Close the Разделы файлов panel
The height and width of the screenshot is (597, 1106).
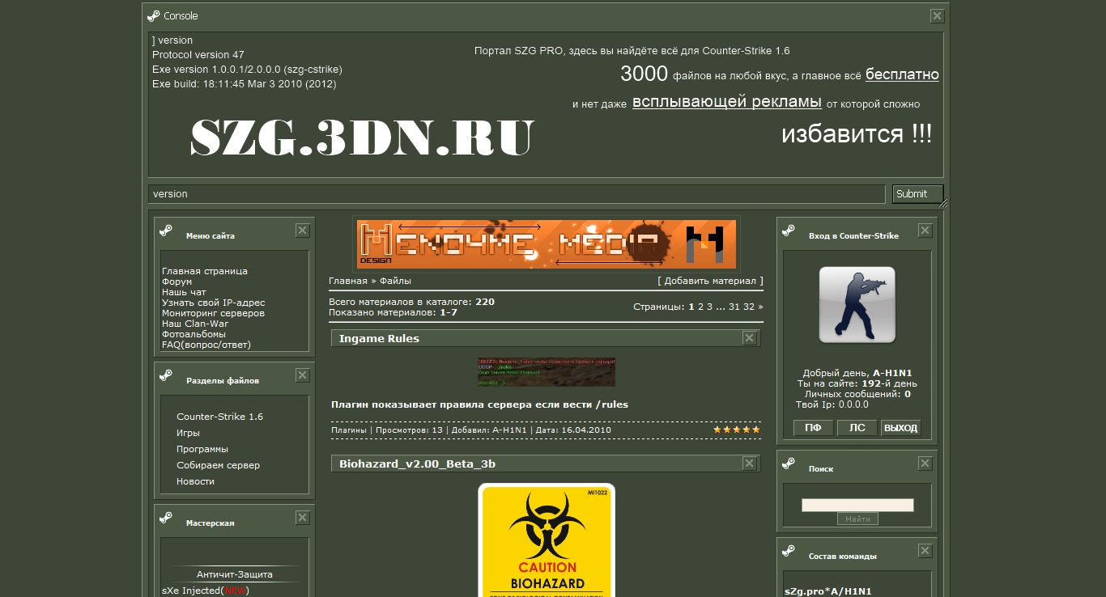[302, 375]
